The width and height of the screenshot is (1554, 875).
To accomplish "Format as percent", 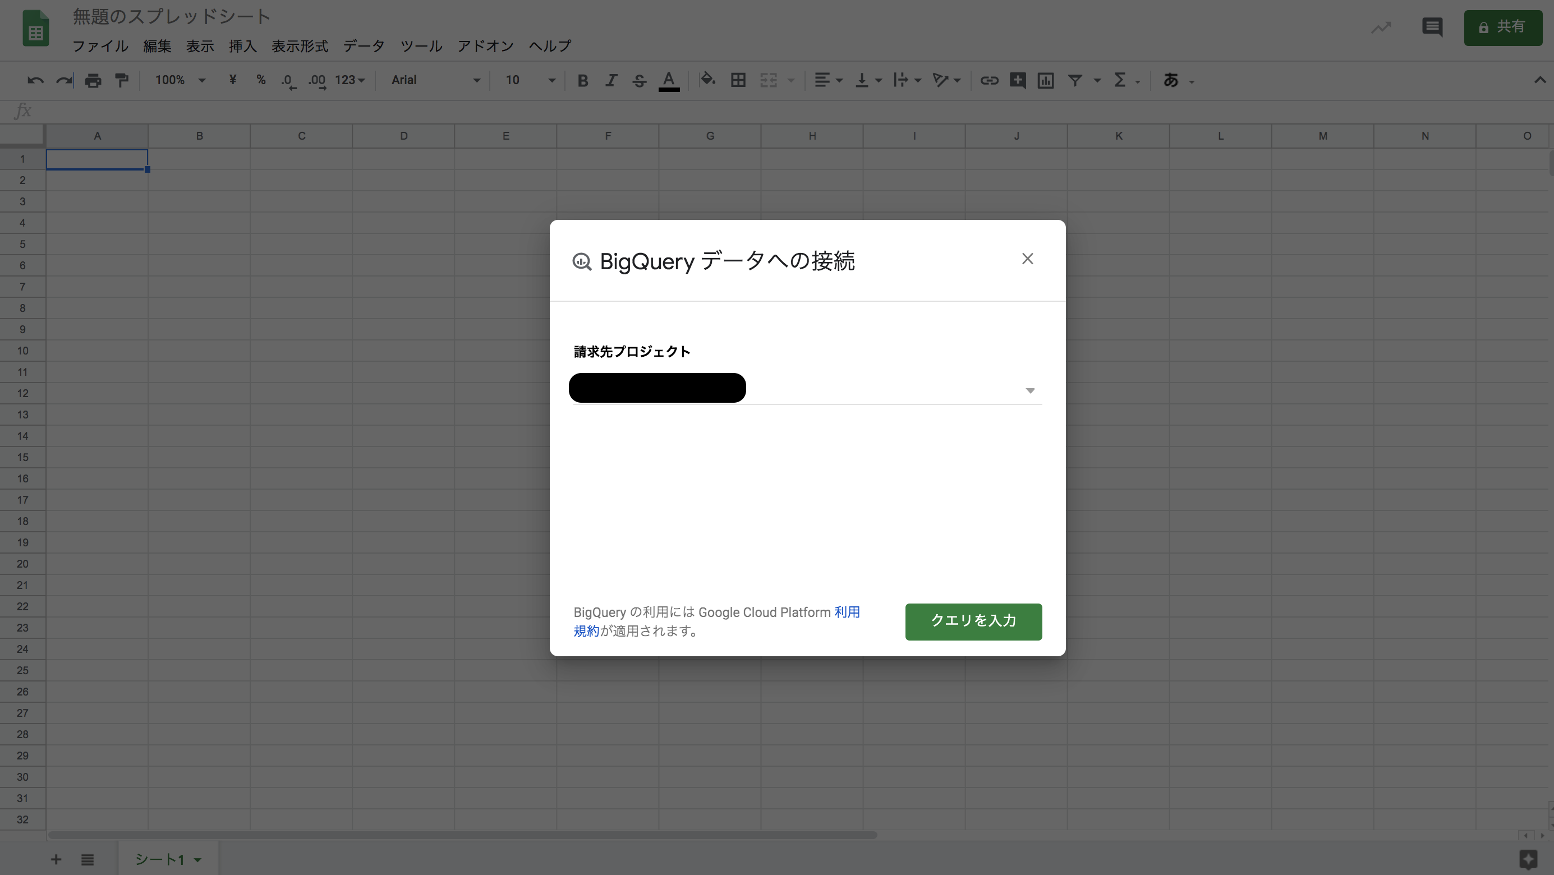I will [261, 80].
